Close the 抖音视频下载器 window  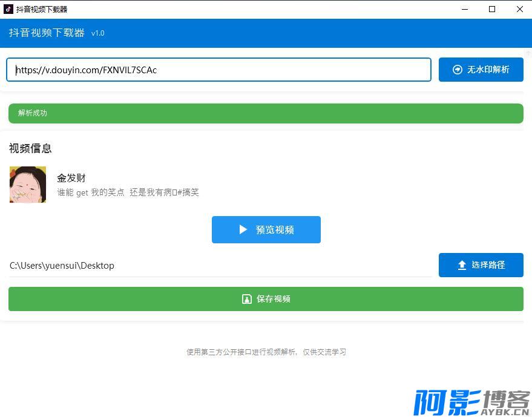click(x=519, y=9)
